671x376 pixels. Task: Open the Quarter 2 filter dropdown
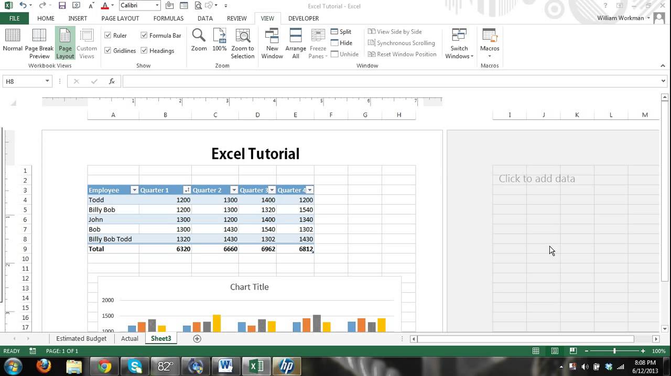pos(234,190)
